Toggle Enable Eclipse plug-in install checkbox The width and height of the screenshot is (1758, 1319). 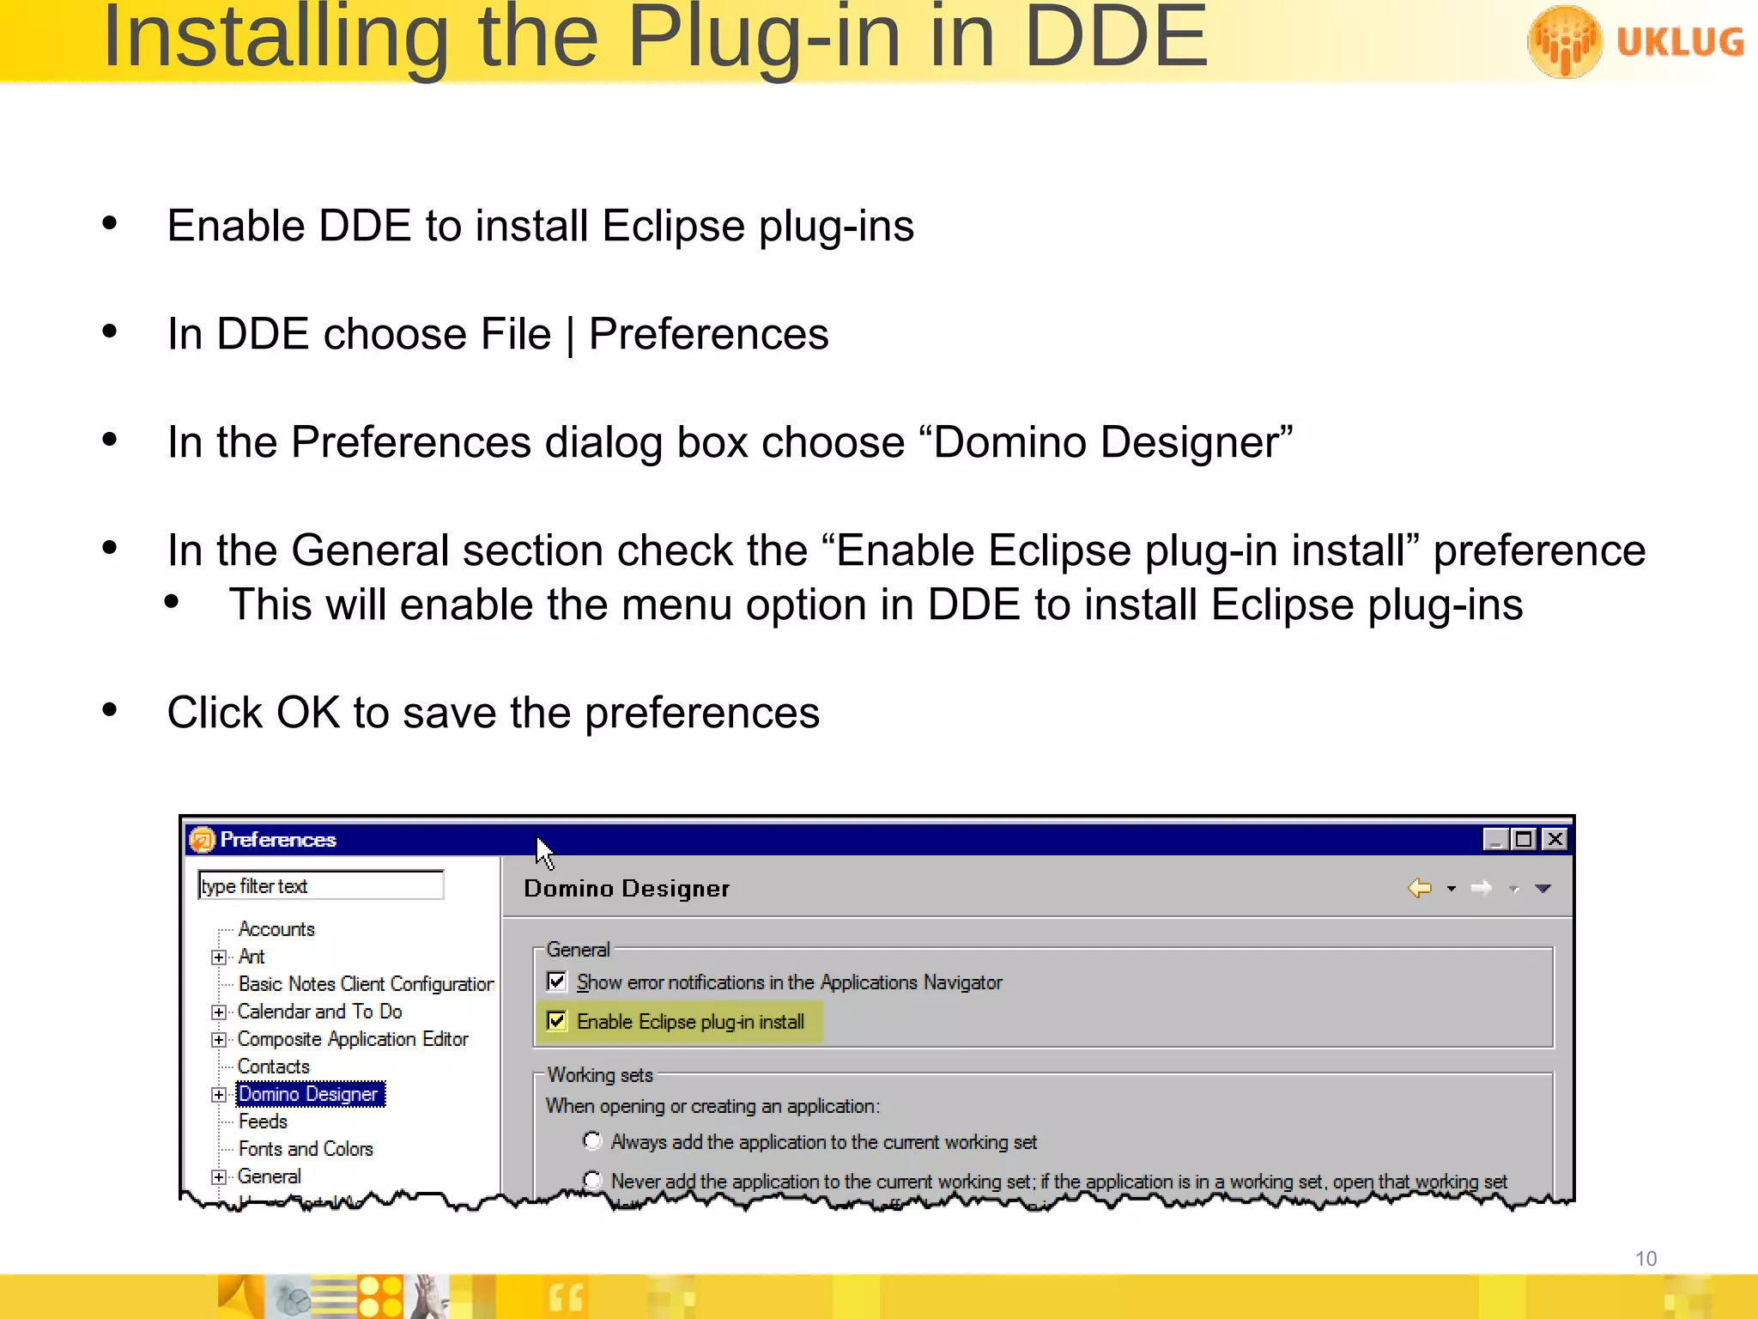556,1020
